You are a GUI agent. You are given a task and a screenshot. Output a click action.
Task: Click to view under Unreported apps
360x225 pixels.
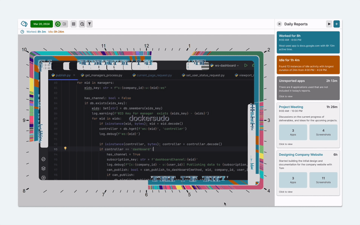point(286,96)
